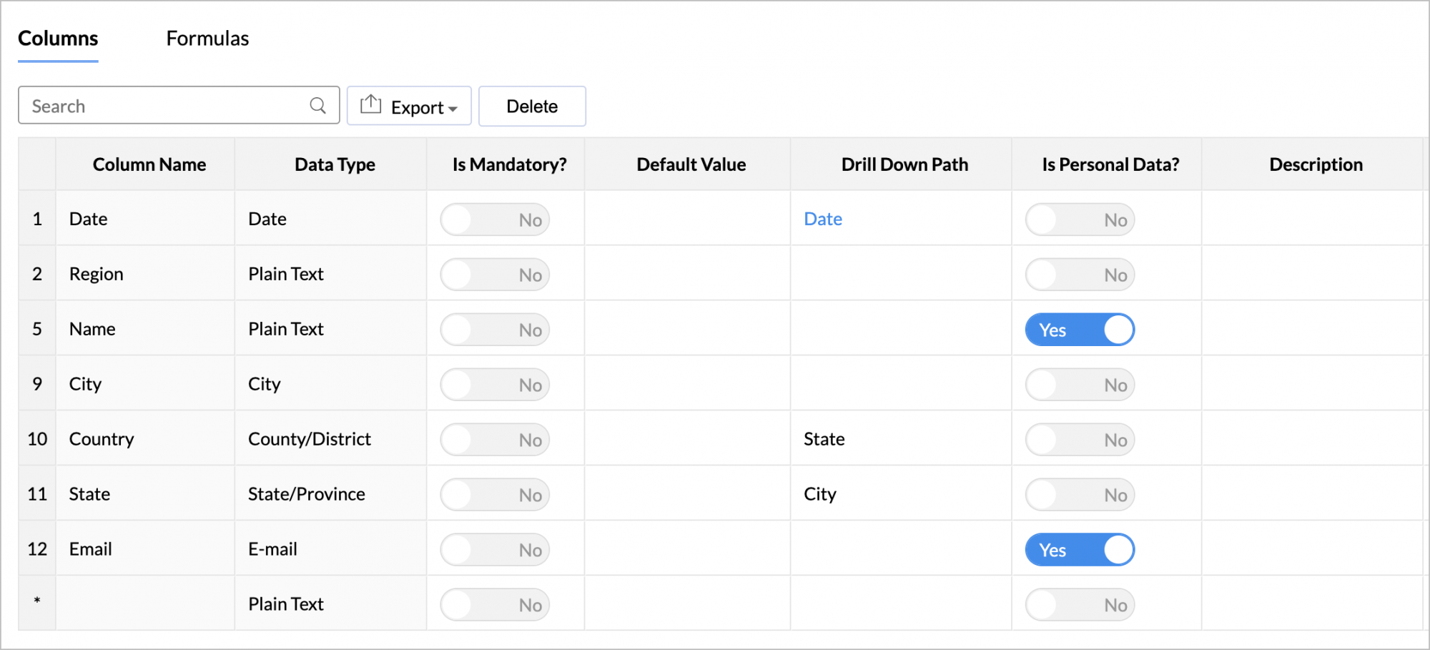Screen dimensions: 1430x650
Task: Click the Country data type cell
Action: click(310, 439)
